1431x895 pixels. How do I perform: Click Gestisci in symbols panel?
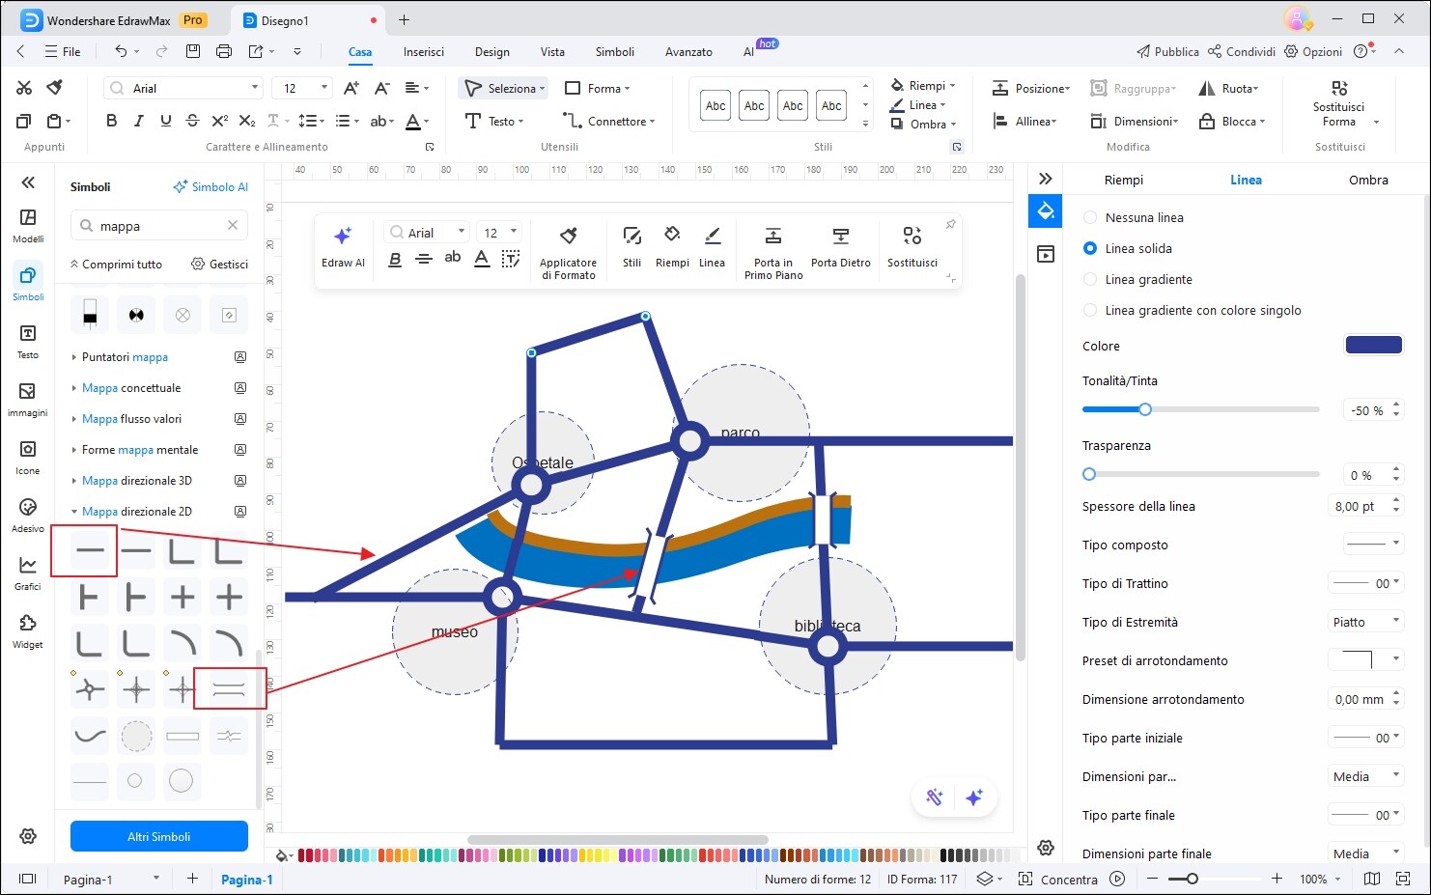click(220, 264)
